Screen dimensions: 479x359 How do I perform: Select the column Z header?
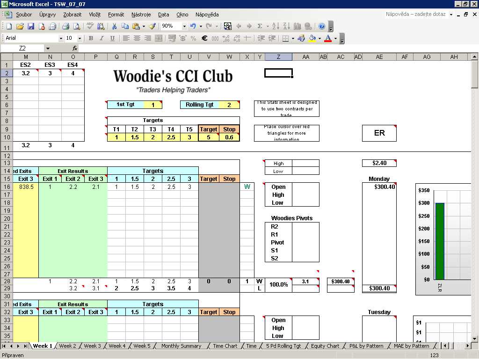click(278, 57)
